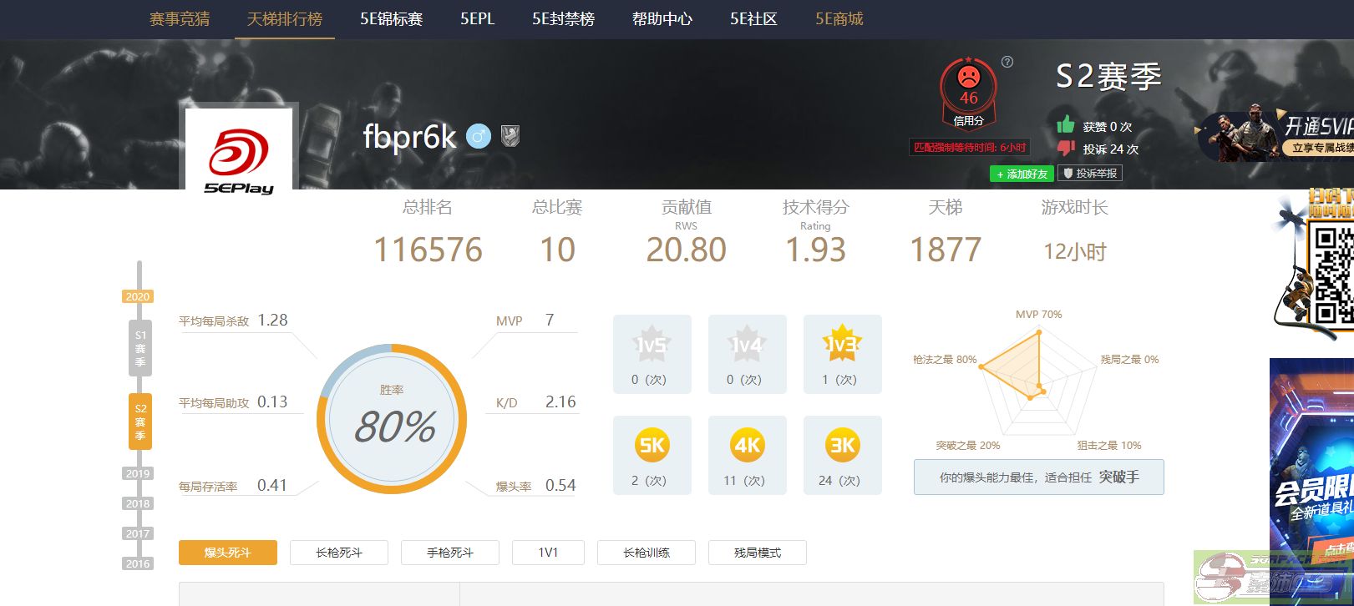Open 5E锦标赛 in the top navigation

coord(392,18)
